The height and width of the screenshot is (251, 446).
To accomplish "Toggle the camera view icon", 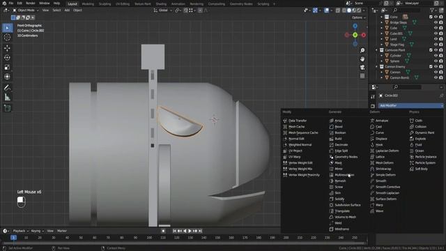I will (x=362, y=68).
